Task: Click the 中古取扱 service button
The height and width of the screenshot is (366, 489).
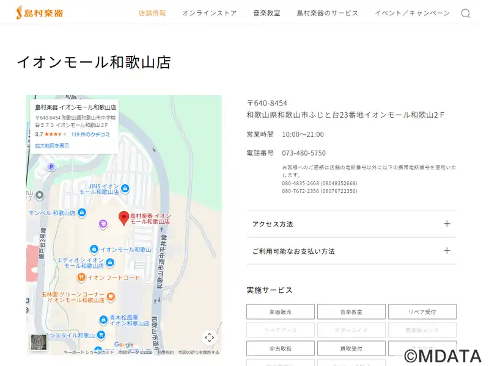Action: [x=281, y=348]
